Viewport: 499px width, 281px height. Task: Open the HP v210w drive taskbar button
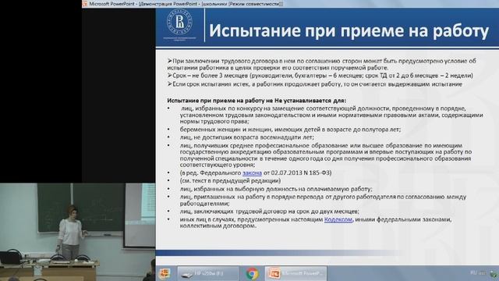click(208, 274)
